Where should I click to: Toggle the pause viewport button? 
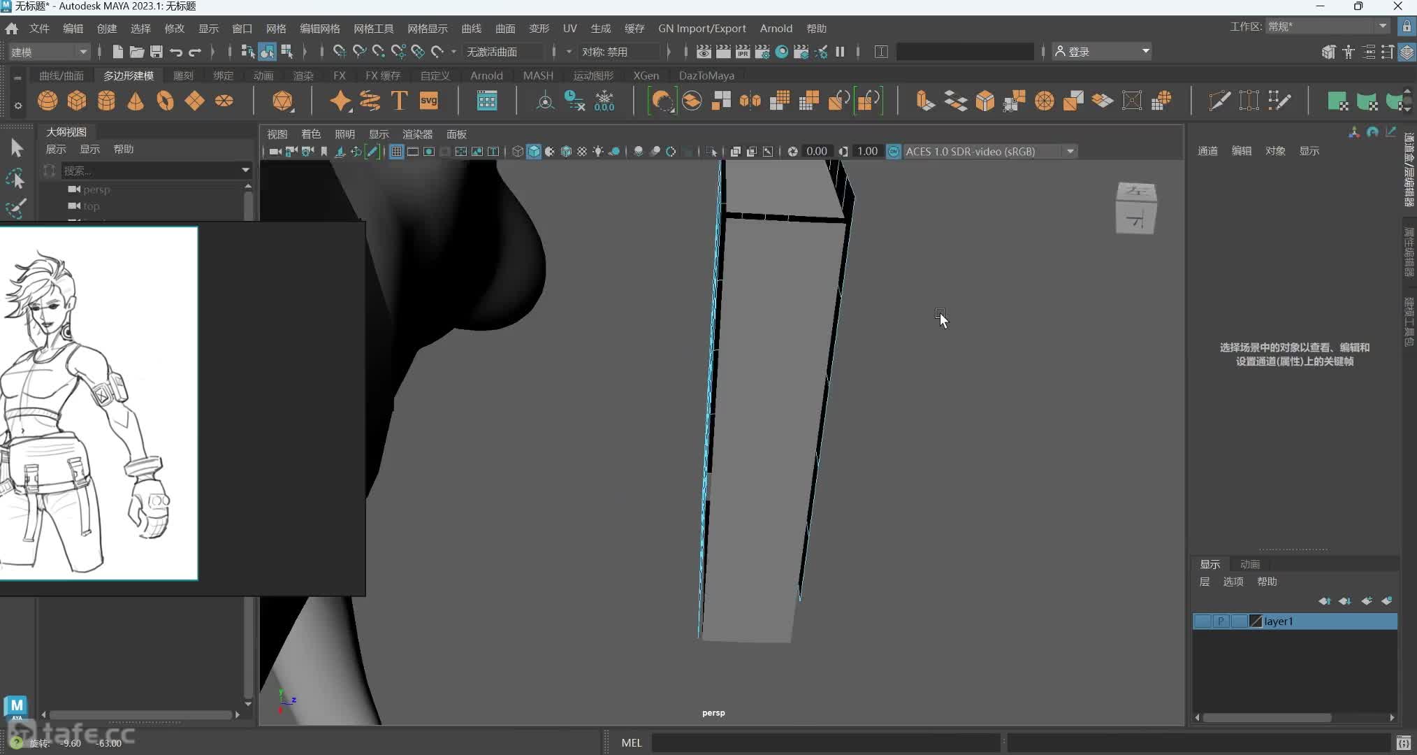840,52
